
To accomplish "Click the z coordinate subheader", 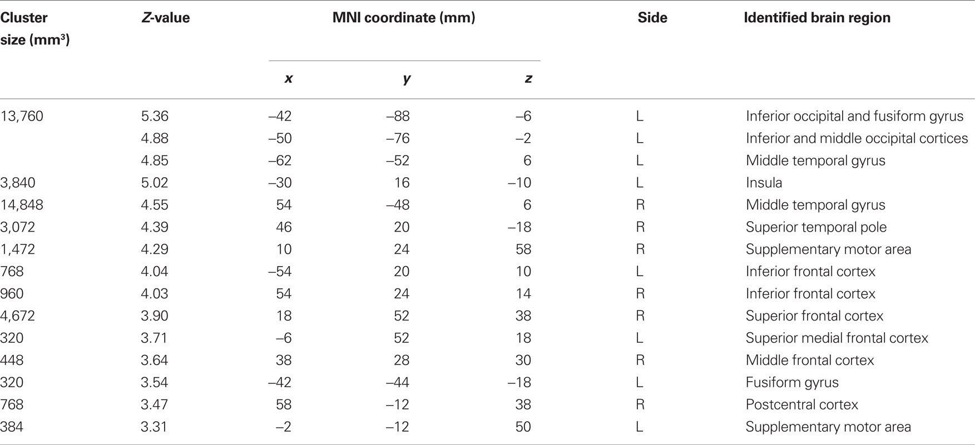I will pos(528,79).
